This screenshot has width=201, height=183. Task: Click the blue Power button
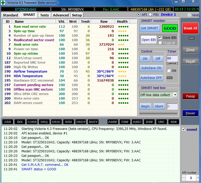190,113
